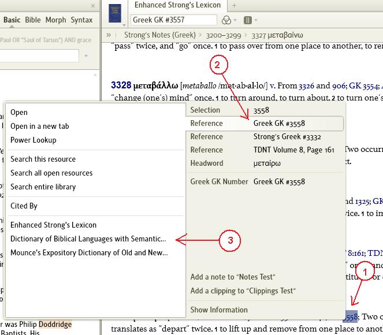Close the search panel with X
Viewport: 383px width, 335px height.
[x=93, y=6]
